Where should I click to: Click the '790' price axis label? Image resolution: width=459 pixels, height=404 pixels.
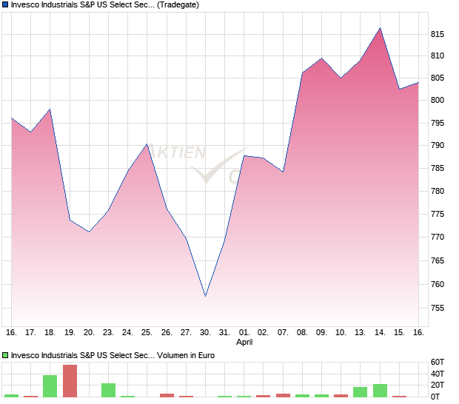437,145
